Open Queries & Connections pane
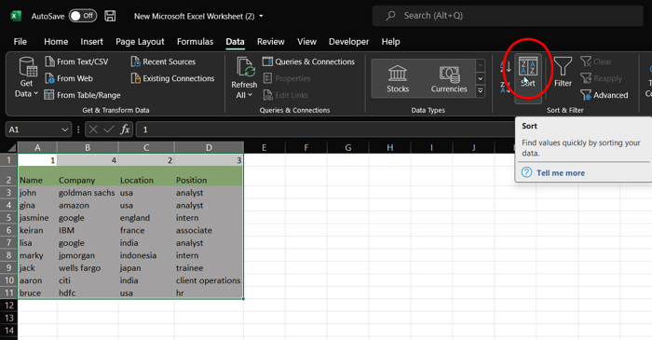Viewport: 652px width, 340px height. [308, 61]
